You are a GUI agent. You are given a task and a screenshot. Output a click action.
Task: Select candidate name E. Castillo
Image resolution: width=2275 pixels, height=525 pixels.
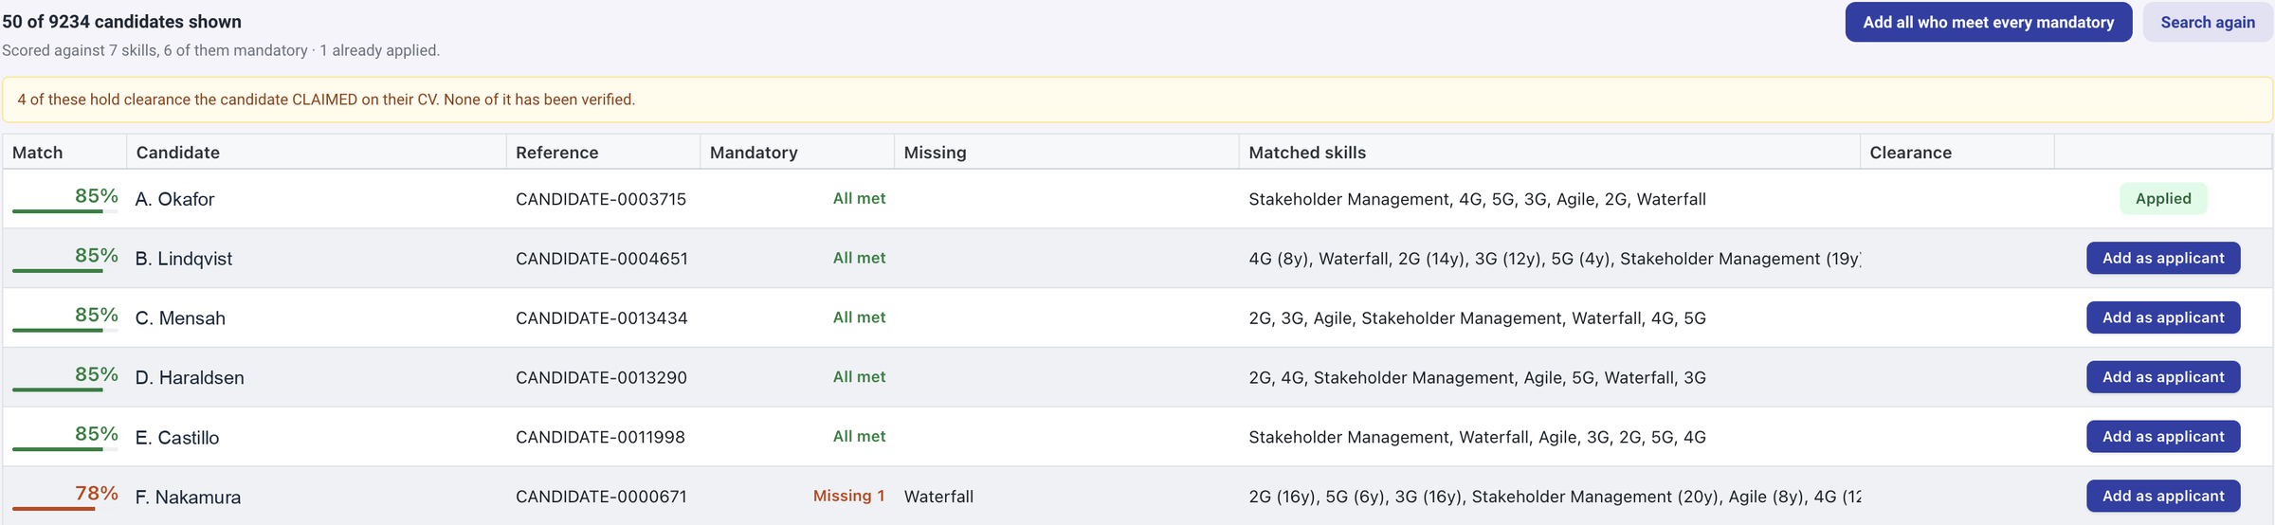coord(177,438)
